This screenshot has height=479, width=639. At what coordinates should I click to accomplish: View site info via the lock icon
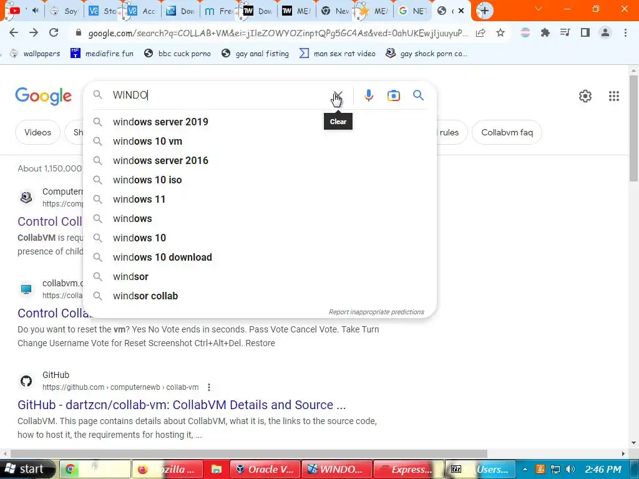79,33
